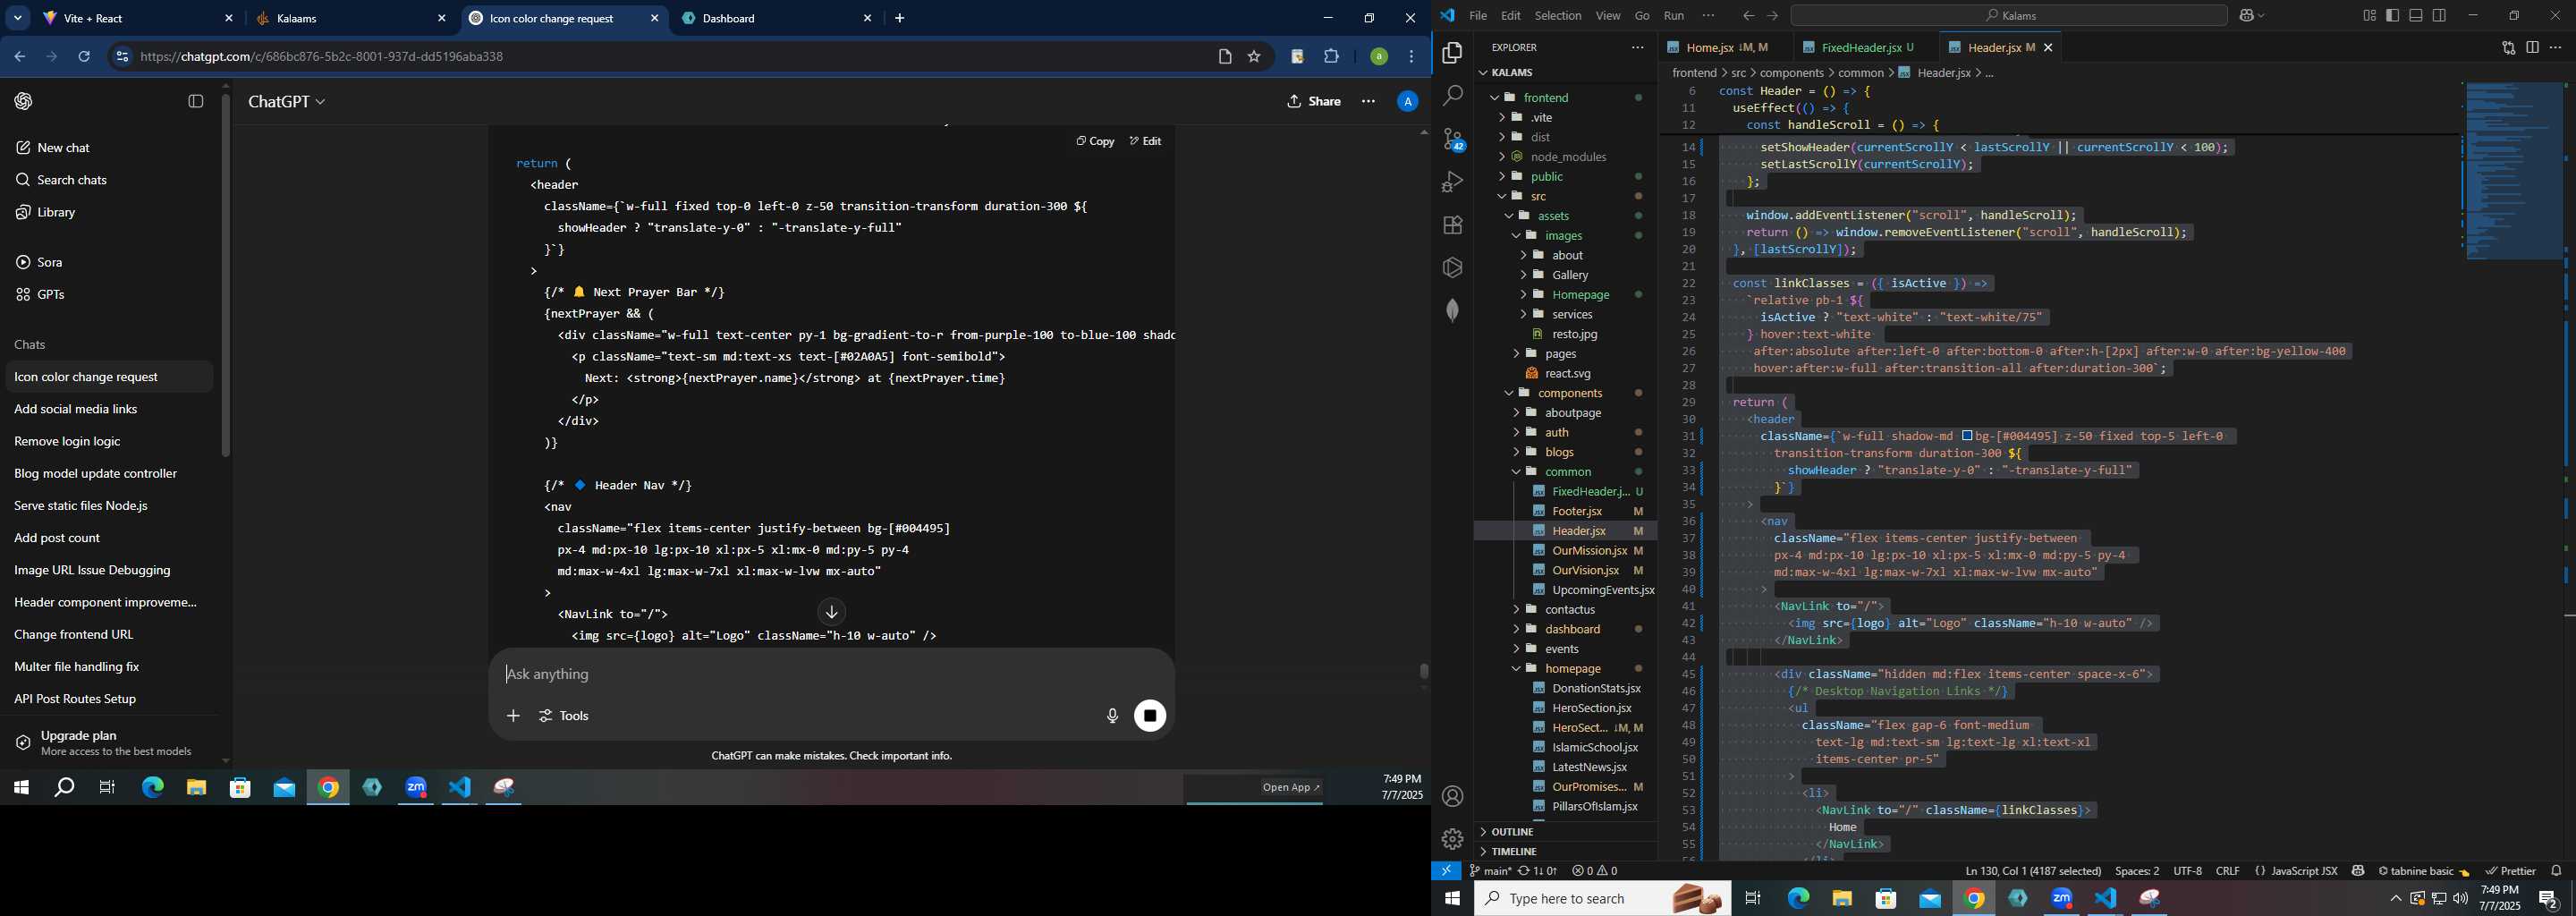2576x916 pixels.
Task: Open the Explorer view in VS Code activity bar
Action: pyautogui.click(x=1452, y=53)
